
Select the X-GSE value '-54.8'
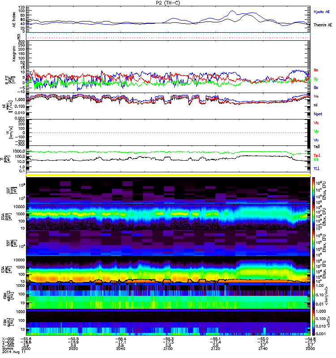coord(310,339)
